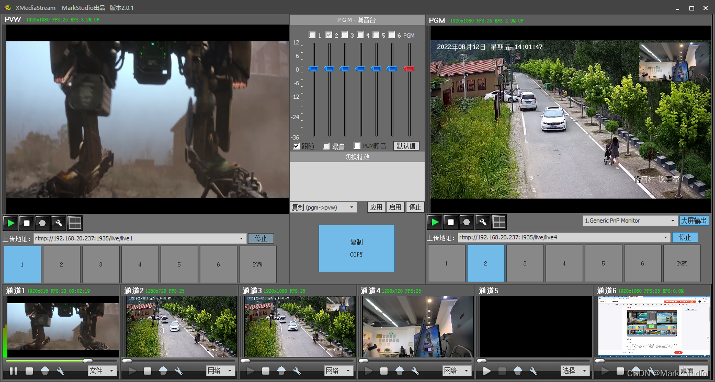Click the channel 6 (通道6) desktop thumbnail
This screenshot has height=382, width=715.
point(654,327)
